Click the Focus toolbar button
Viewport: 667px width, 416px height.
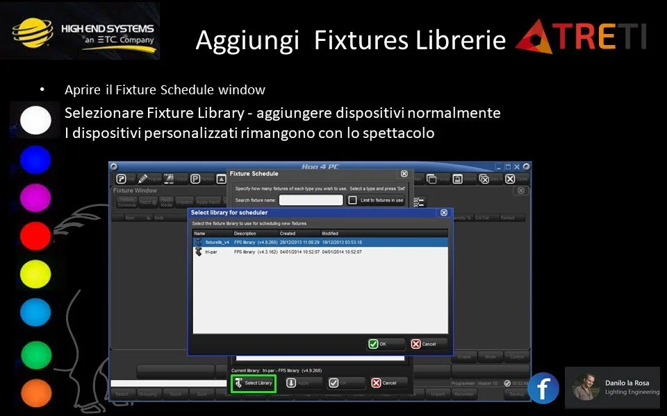[438, 179]
